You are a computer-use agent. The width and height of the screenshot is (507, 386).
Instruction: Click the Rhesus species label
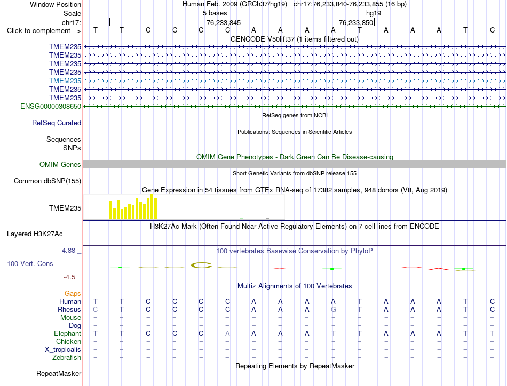click(x=69, y=309)
